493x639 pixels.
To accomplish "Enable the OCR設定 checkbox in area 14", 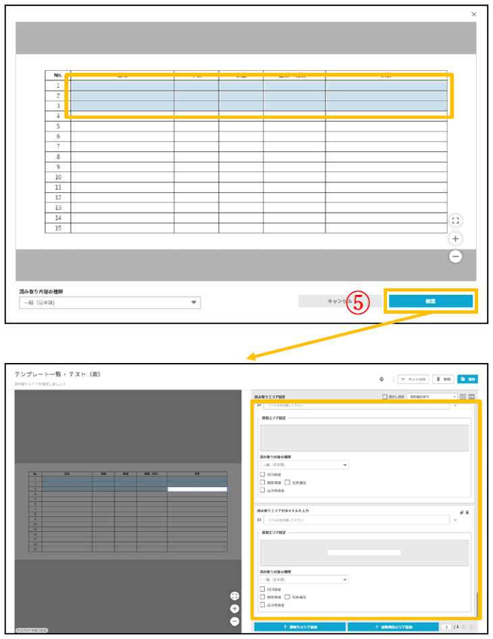I will 263,475.
